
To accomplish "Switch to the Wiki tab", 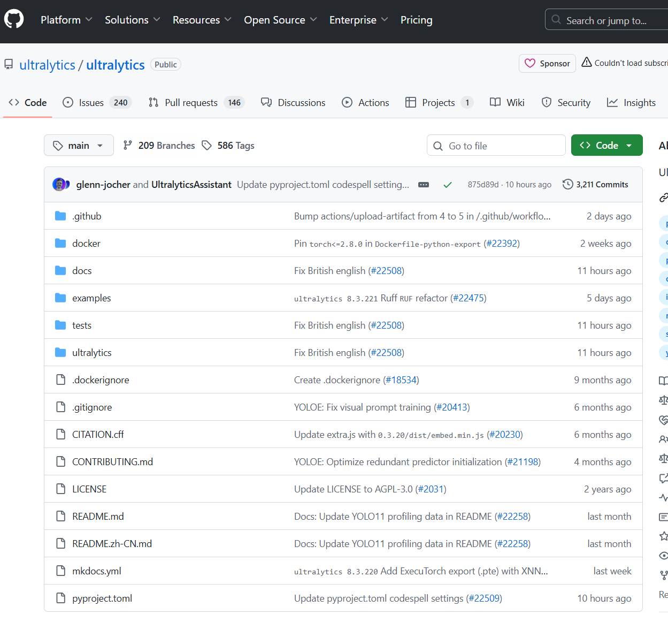I will point(507,102).
